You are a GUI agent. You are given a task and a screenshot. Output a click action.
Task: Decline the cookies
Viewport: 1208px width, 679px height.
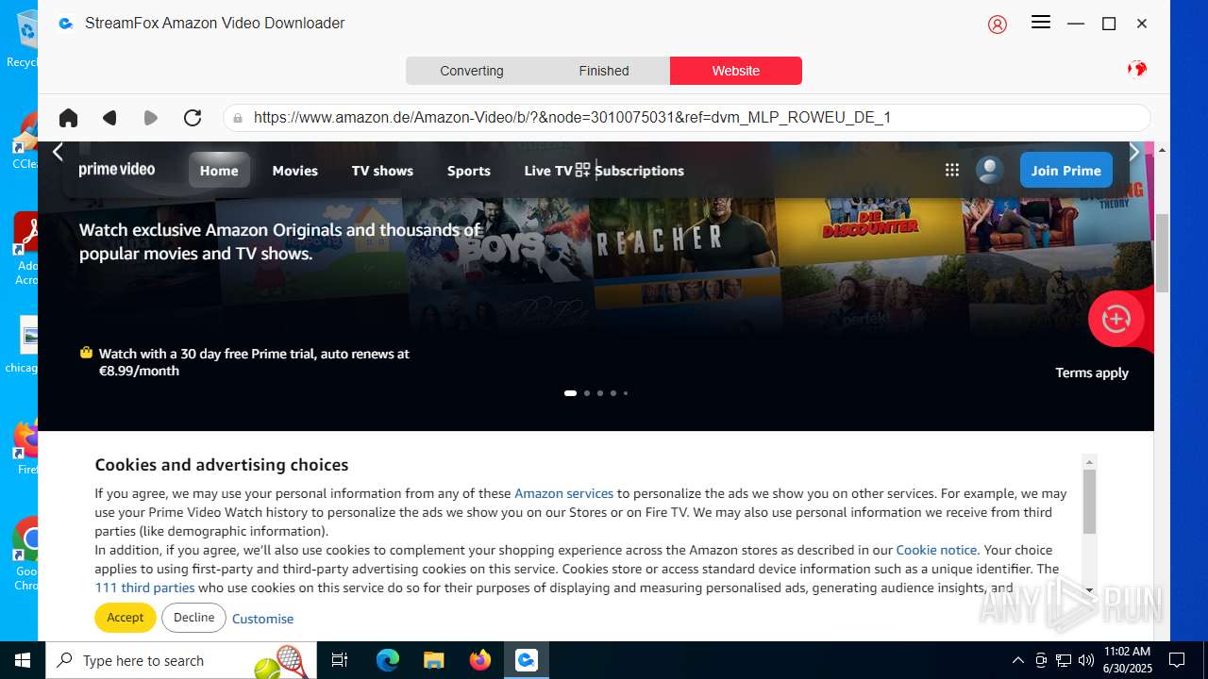pos(193,618)
